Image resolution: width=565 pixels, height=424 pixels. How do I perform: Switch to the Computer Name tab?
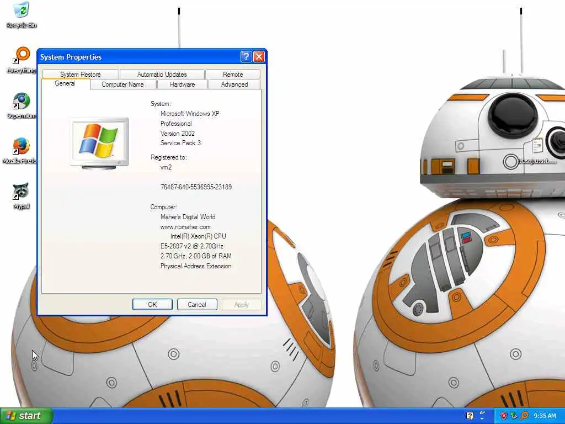pyautogui.click(x=122, y=84)
